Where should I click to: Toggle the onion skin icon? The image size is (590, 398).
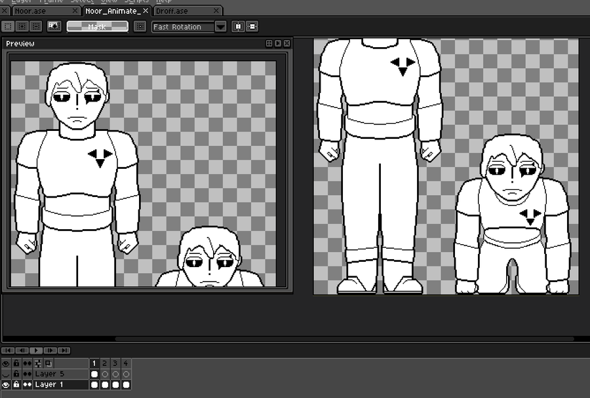49,363
